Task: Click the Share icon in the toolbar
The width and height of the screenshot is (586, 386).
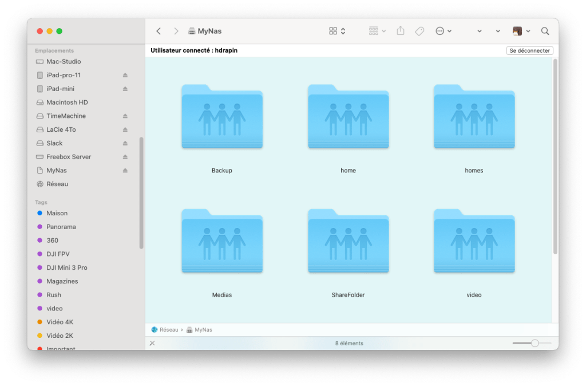Action: (x=401, y=31)
